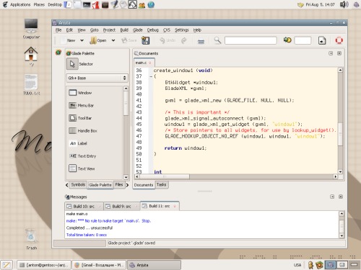The image size is (361, 270).
Task: Click the Documents panel iconify button
Action: [331, 53]
